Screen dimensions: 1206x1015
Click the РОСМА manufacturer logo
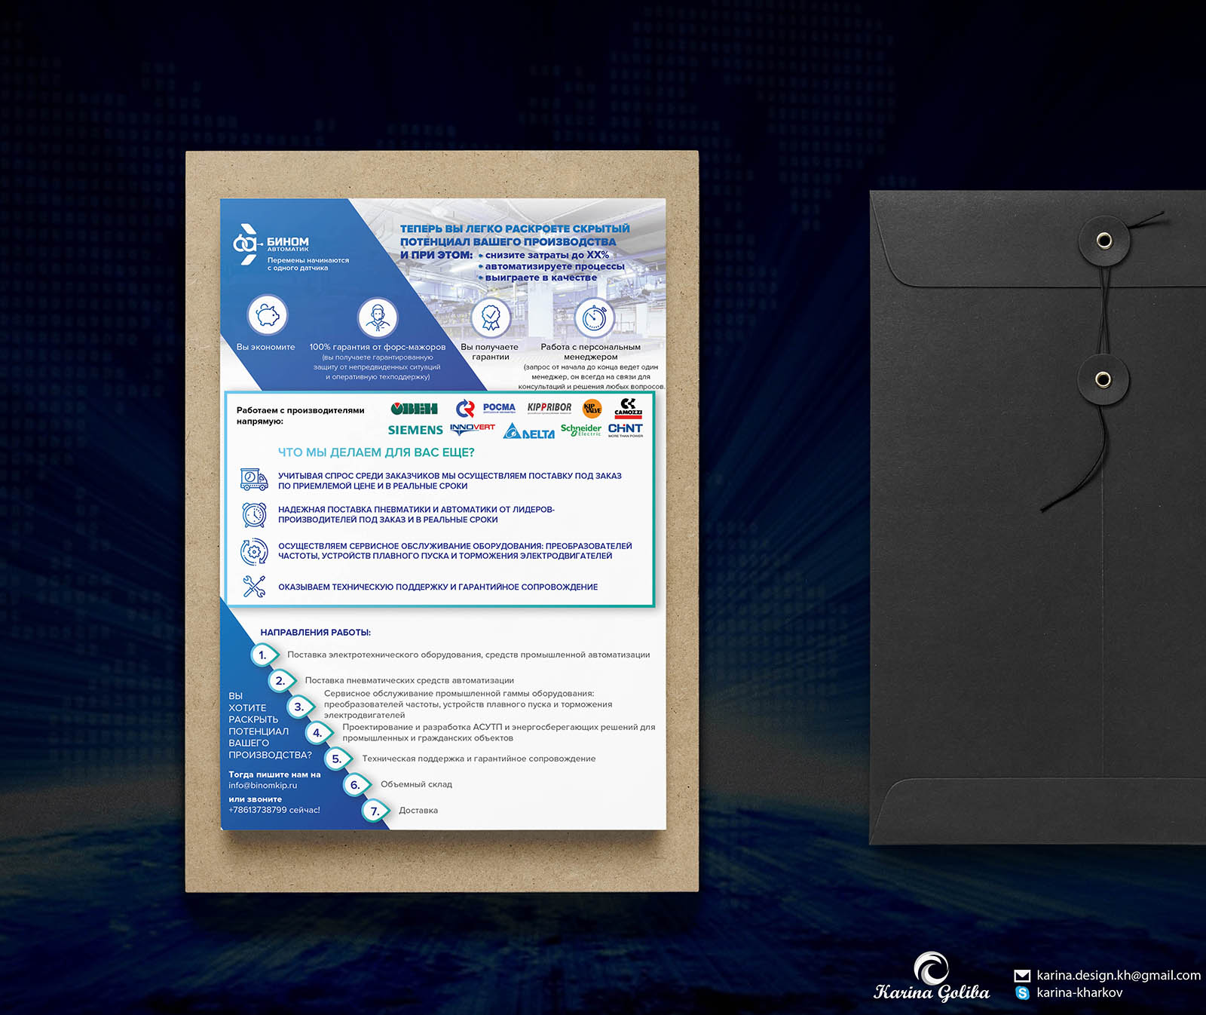(486, 408)
